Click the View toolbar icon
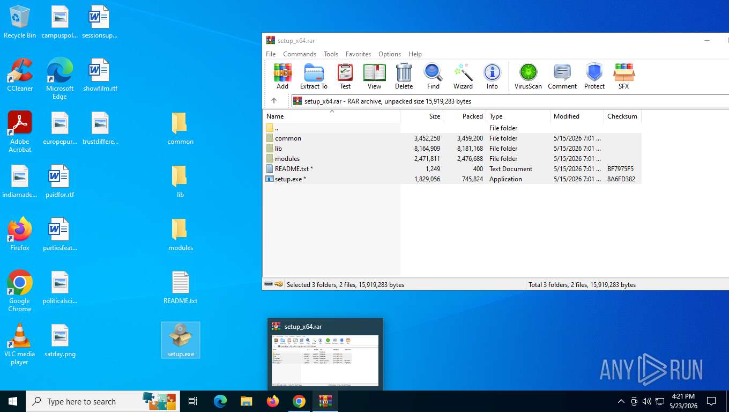This screenshot has height=412, width=729. tap(374, 76)
